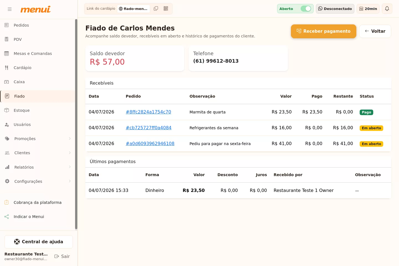399x266 pixels.
Task: Click the Caixa cash icon
Action: 7,82
